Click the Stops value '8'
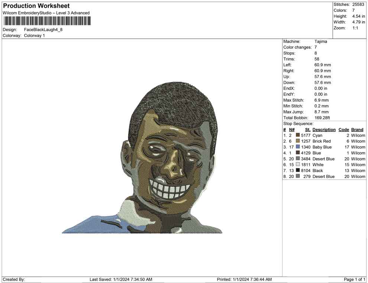 316,53
